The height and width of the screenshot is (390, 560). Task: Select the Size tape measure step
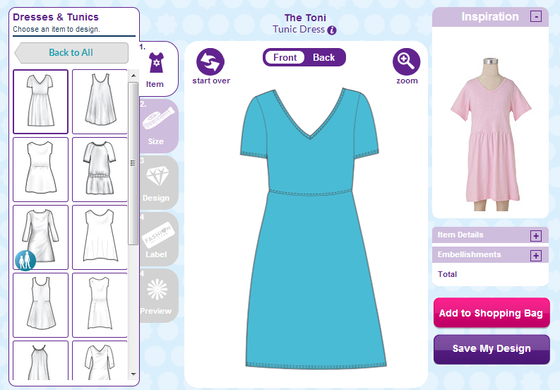(x=157, y=126)
